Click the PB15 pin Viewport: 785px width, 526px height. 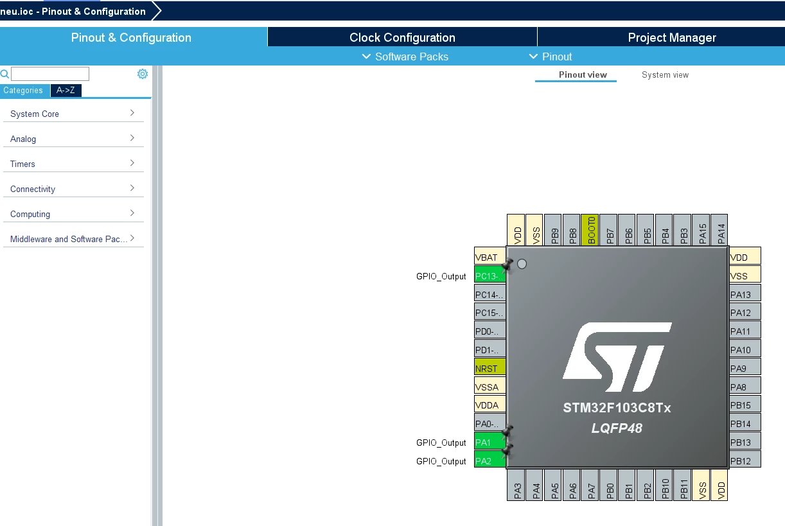745,405
